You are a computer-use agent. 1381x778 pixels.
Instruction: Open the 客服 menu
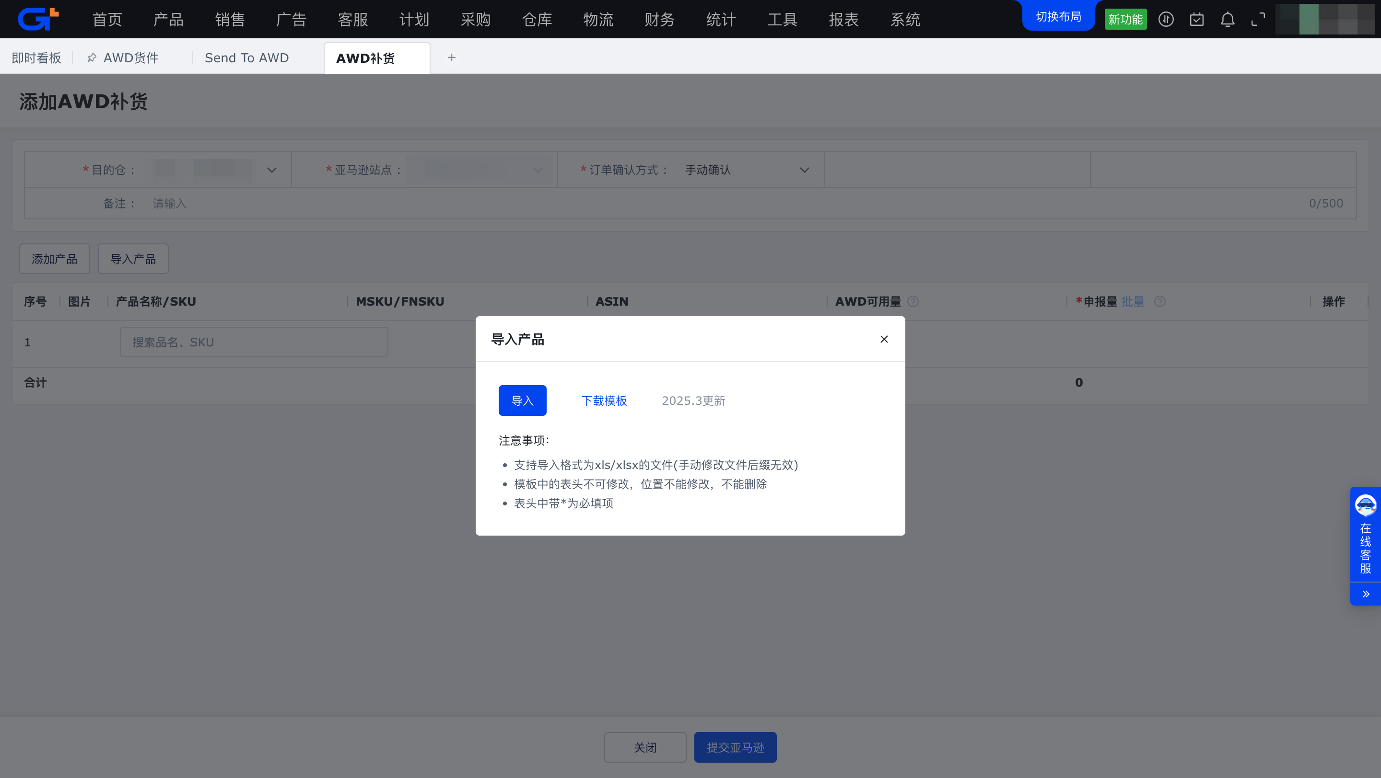353,19
